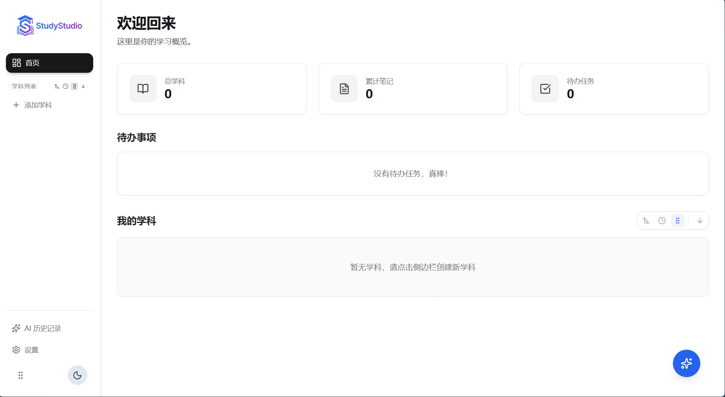Sort 我的学科 by time with clock icon
The image size is (725, 397).
coord(662,221)
